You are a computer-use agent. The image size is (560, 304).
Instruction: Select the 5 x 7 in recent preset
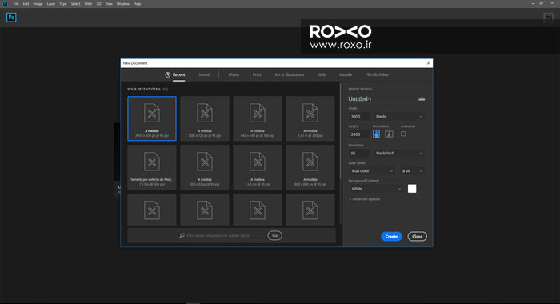tap(310, 118)
